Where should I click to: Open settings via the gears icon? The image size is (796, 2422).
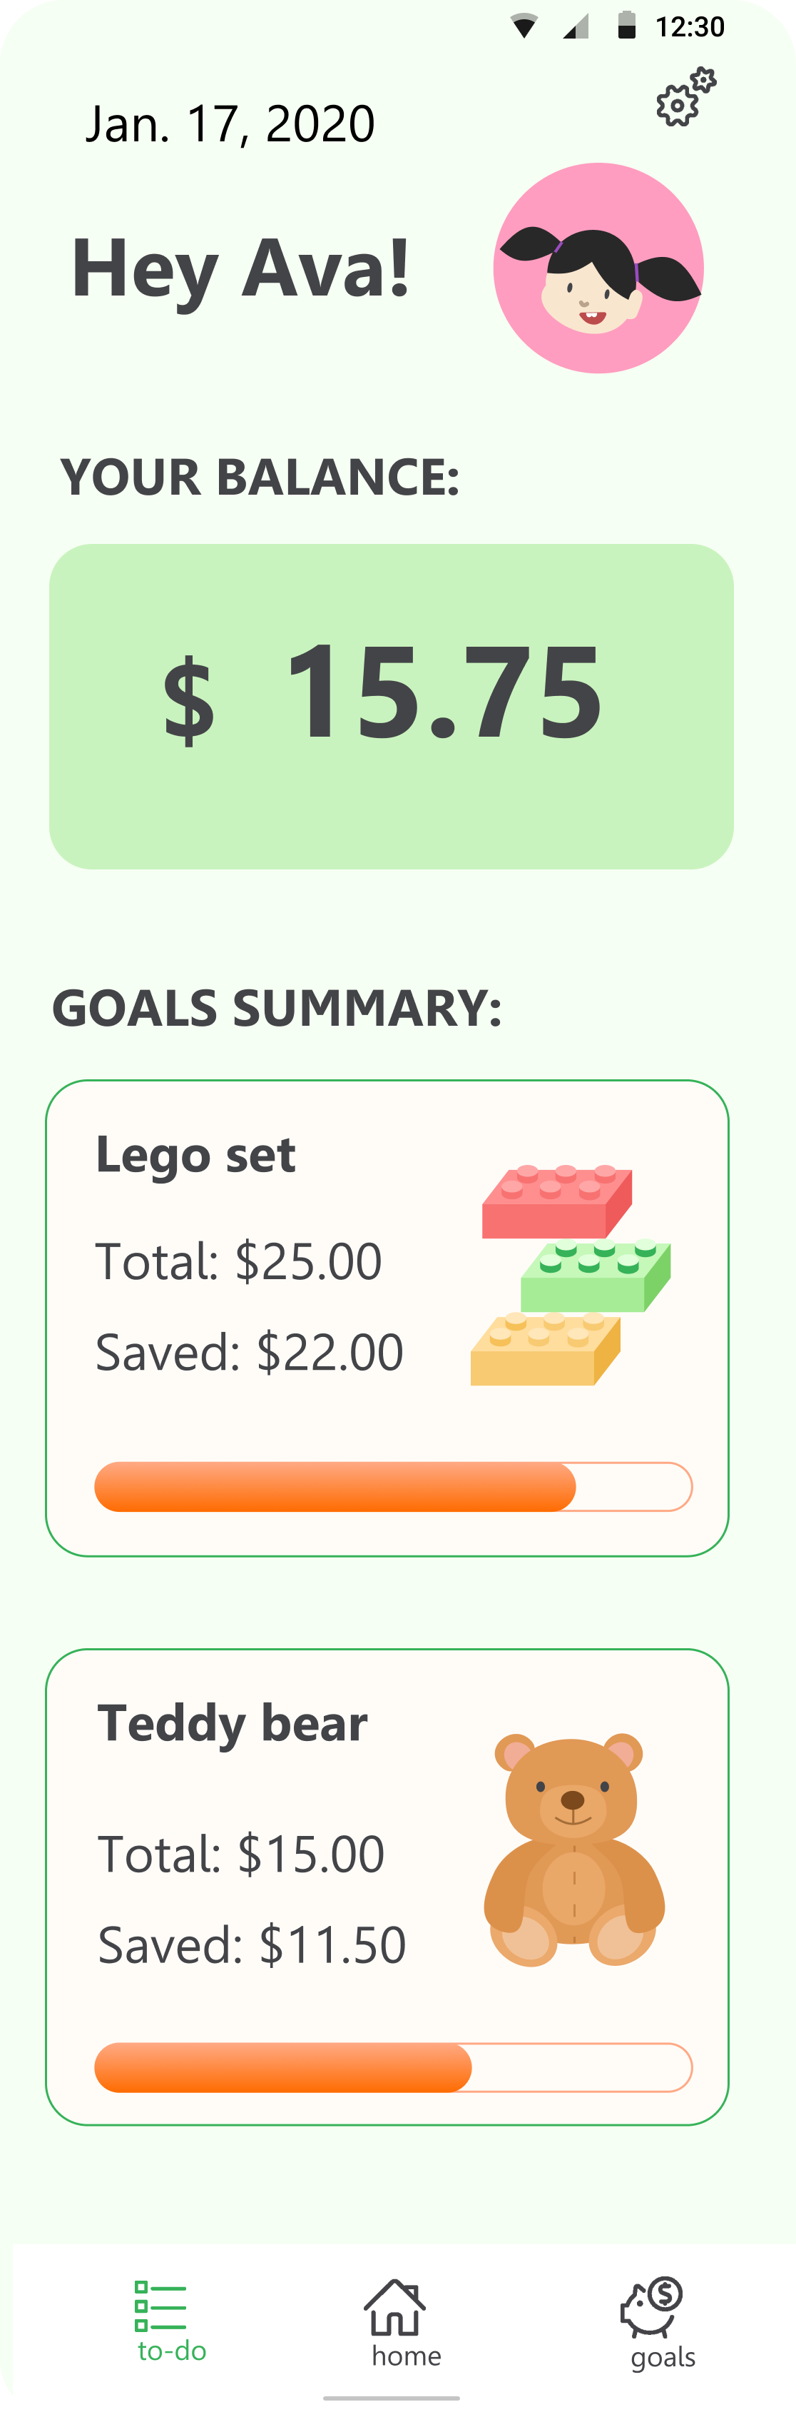686,96
